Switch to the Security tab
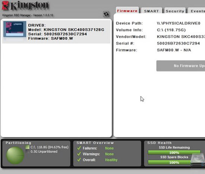Screen dimensions: 205x174 (175, 11)
